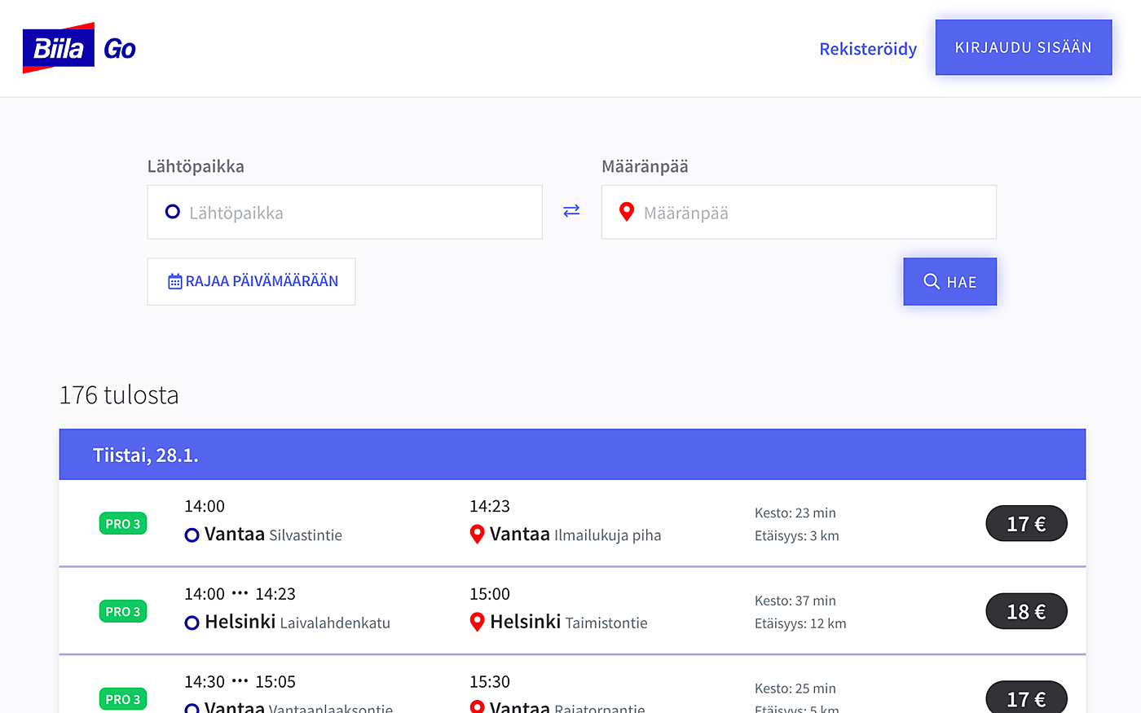This screenshot has width=1141, height=713.
Task: Click the 15:00 arrival time
Action: click(x=490, y=594)
